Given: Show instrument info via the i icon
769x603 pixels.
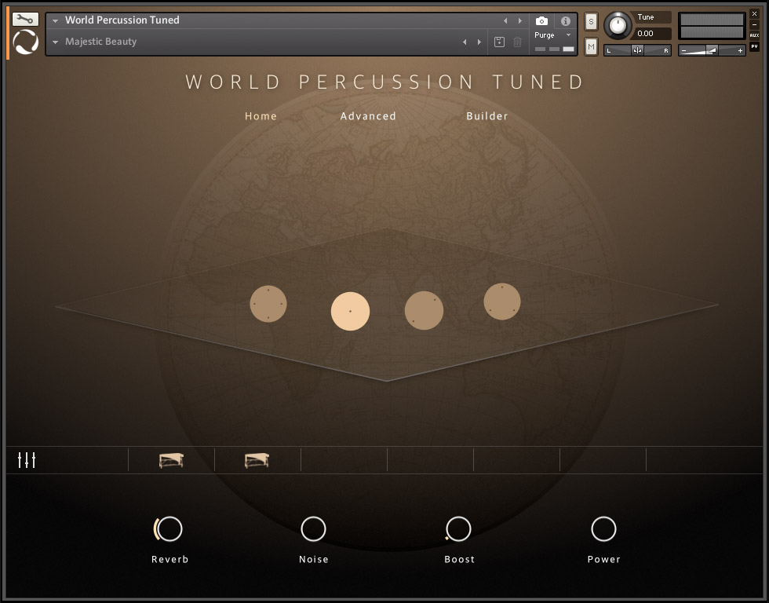Looking at the screenshot, I should tap(564, 22).
